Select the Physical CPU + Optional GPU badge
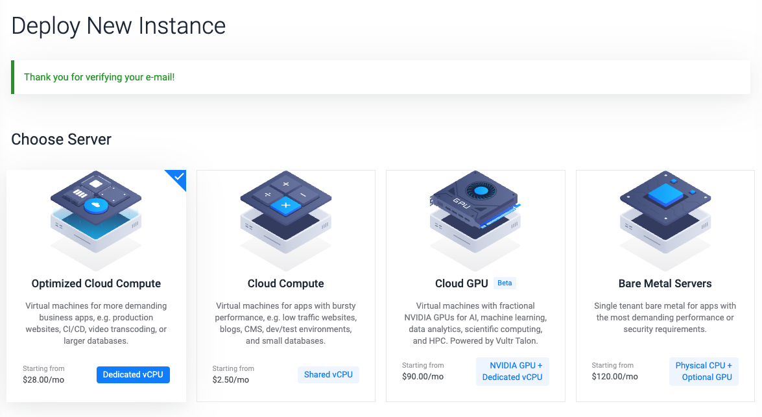762x417 pixels. [704, 371]
